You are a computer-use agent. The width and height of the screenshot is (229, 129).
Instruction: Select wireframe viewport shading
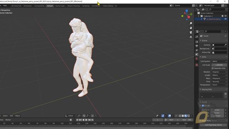180,116
